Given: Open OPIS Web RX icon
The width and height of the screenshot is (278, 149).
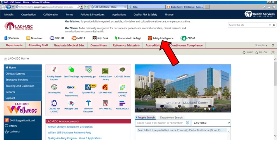Looking at the screenshot, I should pos(105,103).
